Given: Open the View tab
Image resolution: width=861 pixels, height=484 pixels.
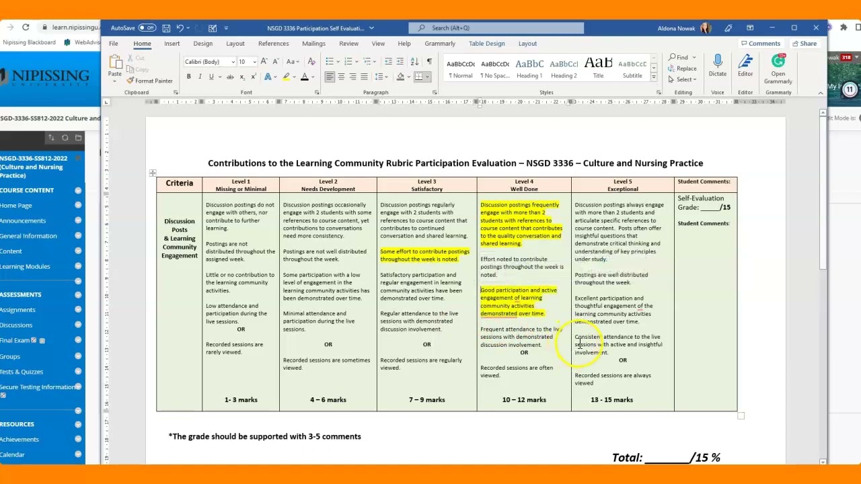Looking at the screenshot, I should [x=378, y=44].
